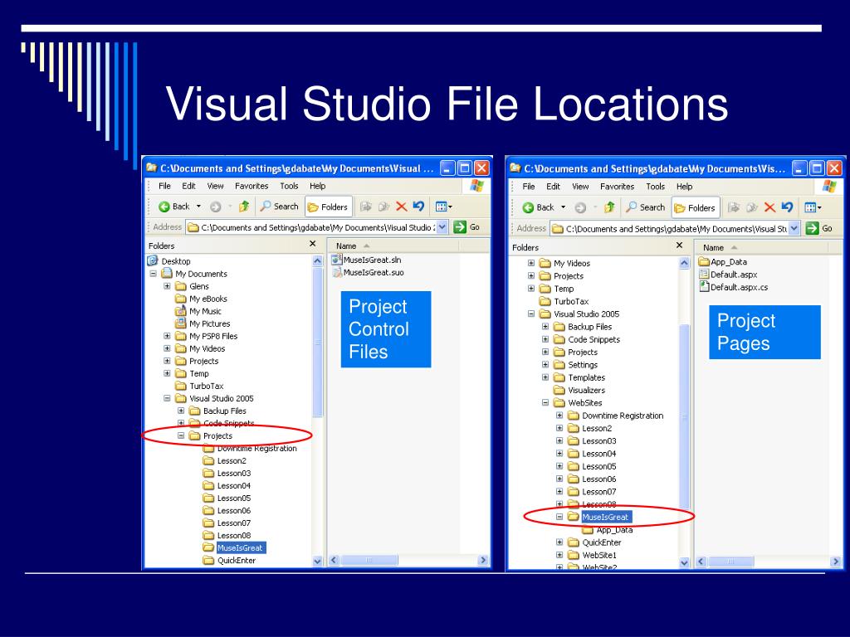Image resolution: width=850 pixels, height=637 pixels.
Task: Close the Folders pane in Default.aspx window
Action: point(679,246)
